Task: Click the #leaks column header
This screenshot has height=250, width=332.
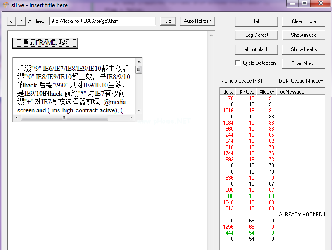Action: [x=266, y=92]
